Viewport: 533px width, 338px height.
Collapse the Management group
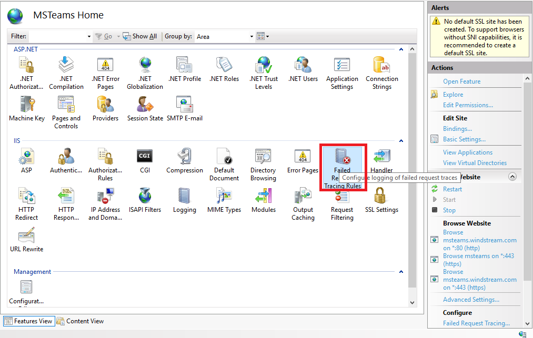tap(401, 272)
